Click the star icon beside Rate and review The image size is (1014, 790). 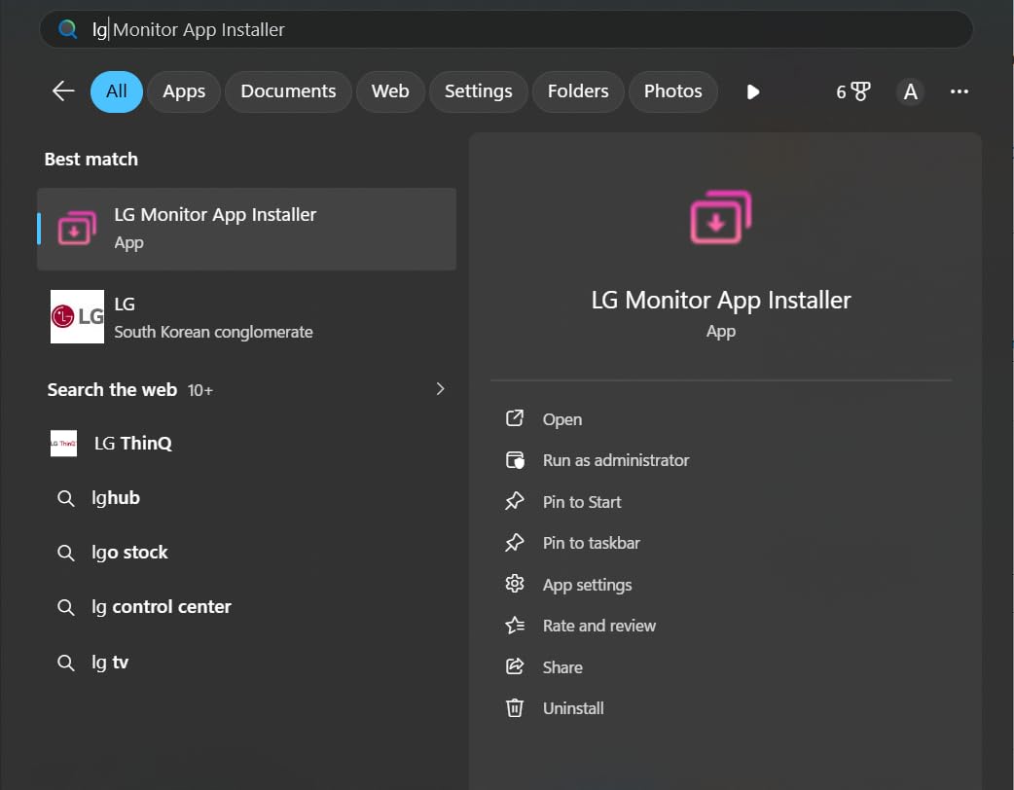pyautogui.click(x=515, y=626)
